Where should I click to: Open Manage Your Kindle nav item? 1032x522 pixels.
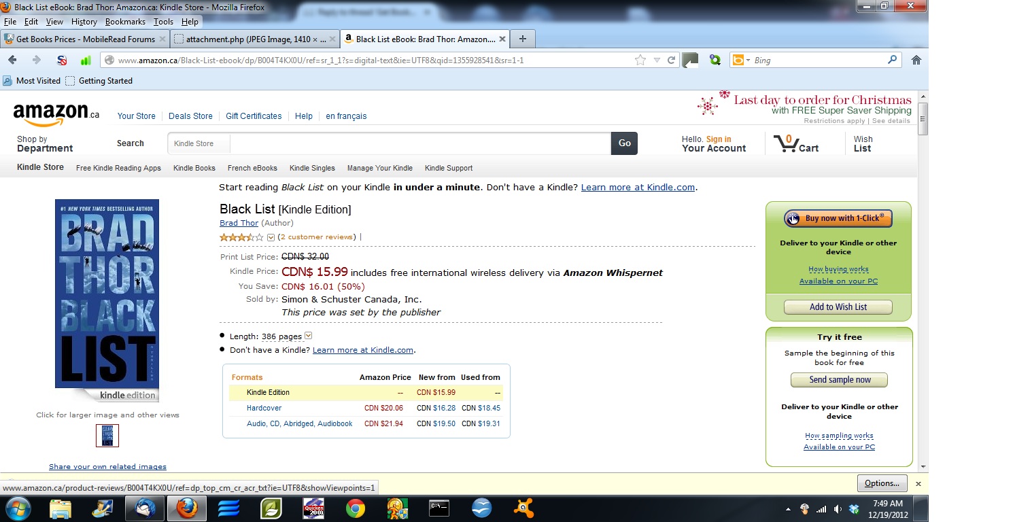(380, 168)
